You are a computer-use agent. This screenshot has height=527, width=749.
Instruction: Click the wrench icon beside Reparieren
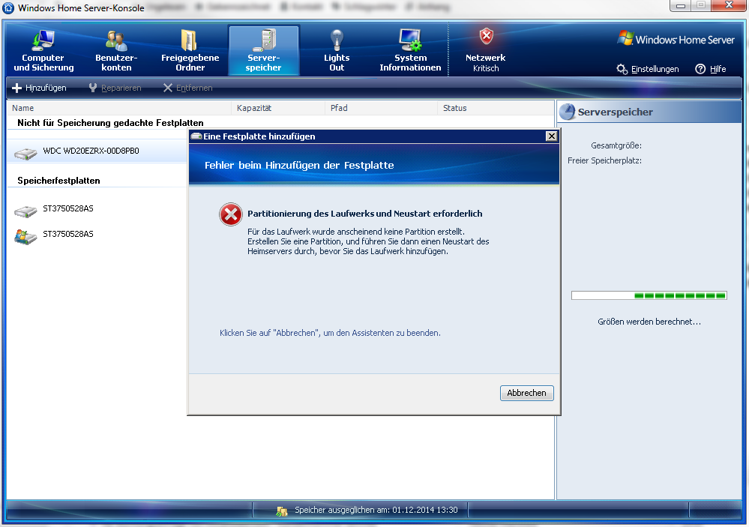tap(93, 88)
